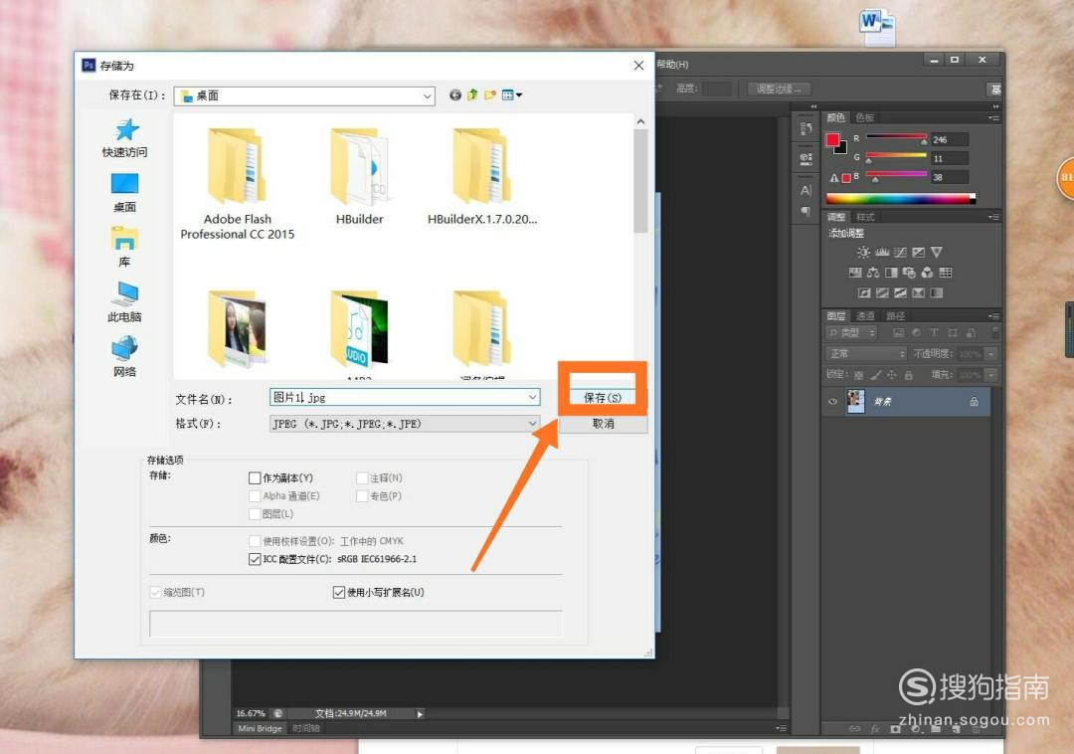Open Quick Access (快速访问) in sidebar
The height and width of the screenshot is (754, 1074).
125,137
